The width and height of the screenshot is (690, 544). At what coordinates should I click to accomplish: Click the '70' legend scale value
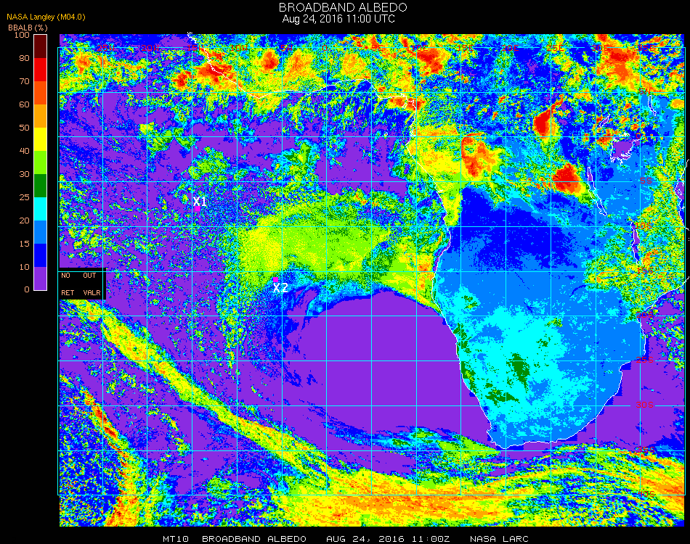click(x=24, y=81)
